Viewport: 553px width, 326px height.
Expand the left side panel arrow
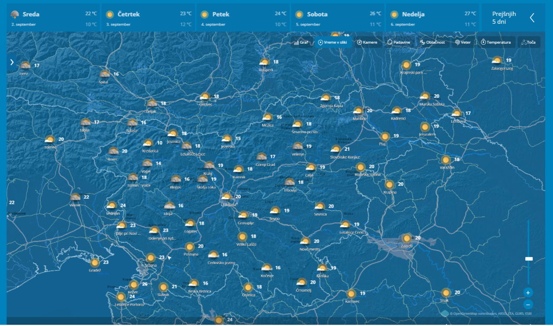pyautogui.click(x=12, y=62)
